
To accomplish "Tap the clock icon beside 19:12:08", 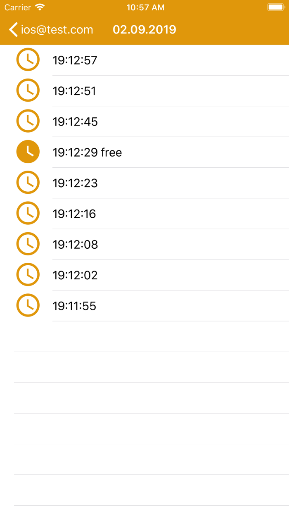I will [x=28, y=244].
